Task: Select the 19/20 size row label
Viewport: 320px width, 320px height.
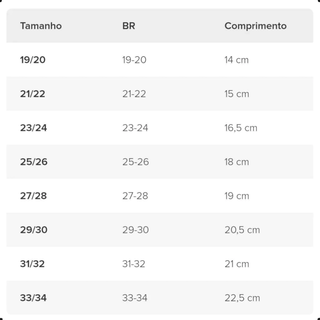Action: point(33,60)
